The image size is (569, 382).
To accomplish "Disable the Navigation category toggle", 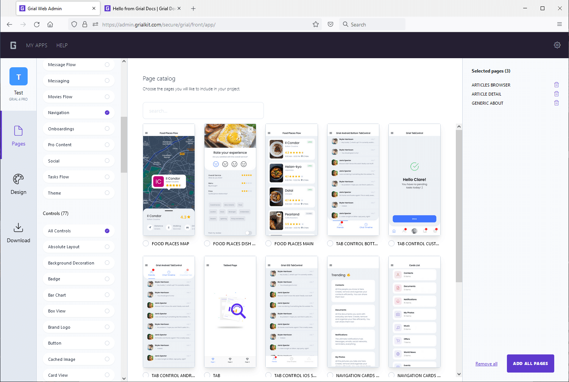I will (x=107, y=112).
